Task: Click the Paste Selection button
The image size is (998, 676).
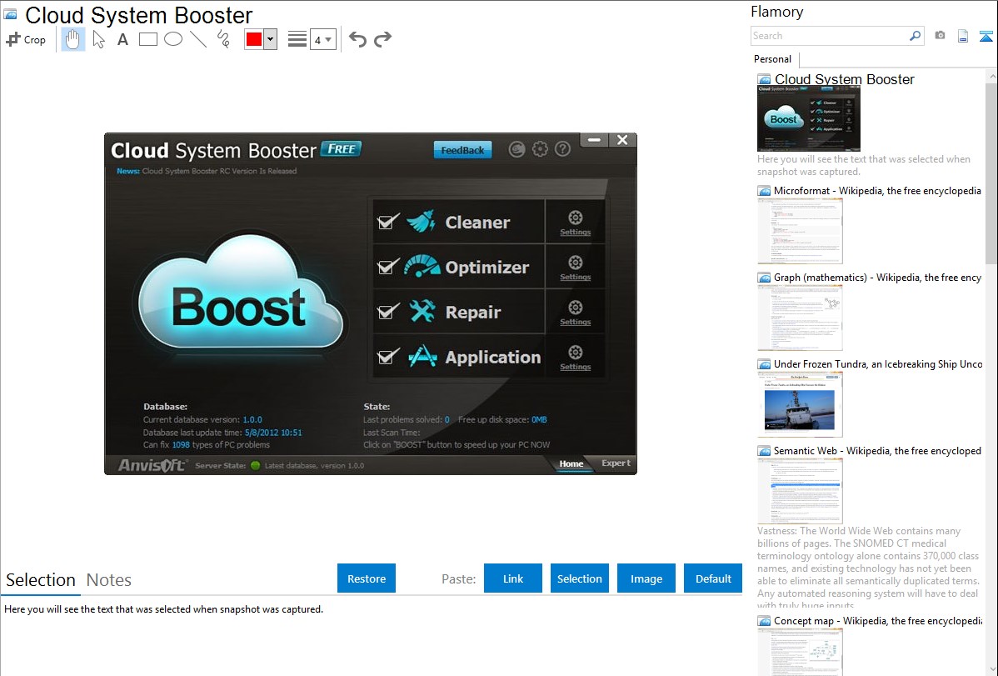Action: coord(580,578)
